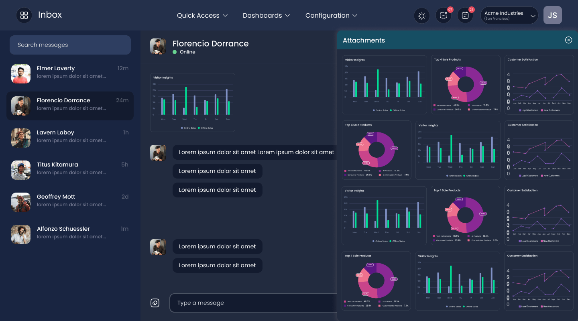Open Alfonzo Schuessler conversation

coord(70,234)
